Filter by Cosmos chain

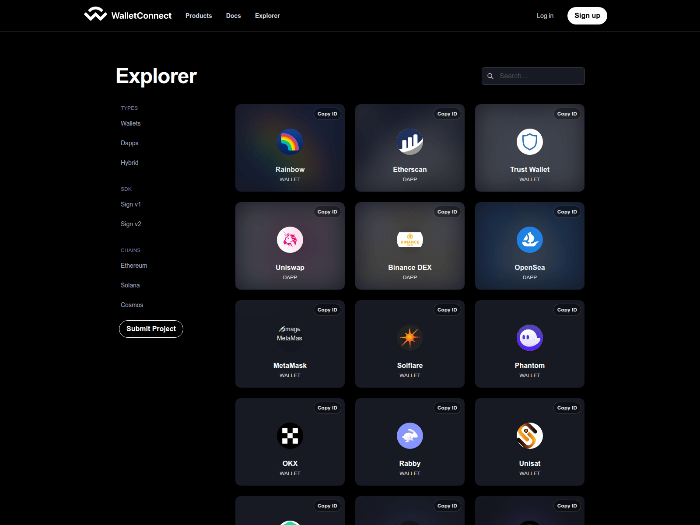132,305
